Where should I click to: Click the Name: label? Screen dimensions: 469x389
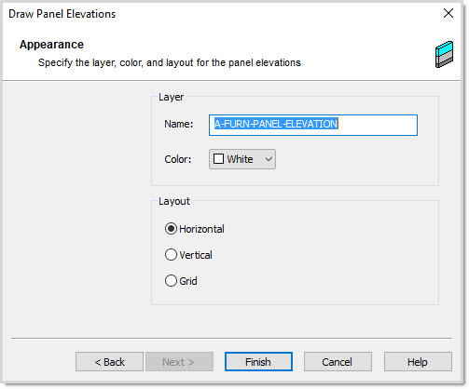[179, 124]
